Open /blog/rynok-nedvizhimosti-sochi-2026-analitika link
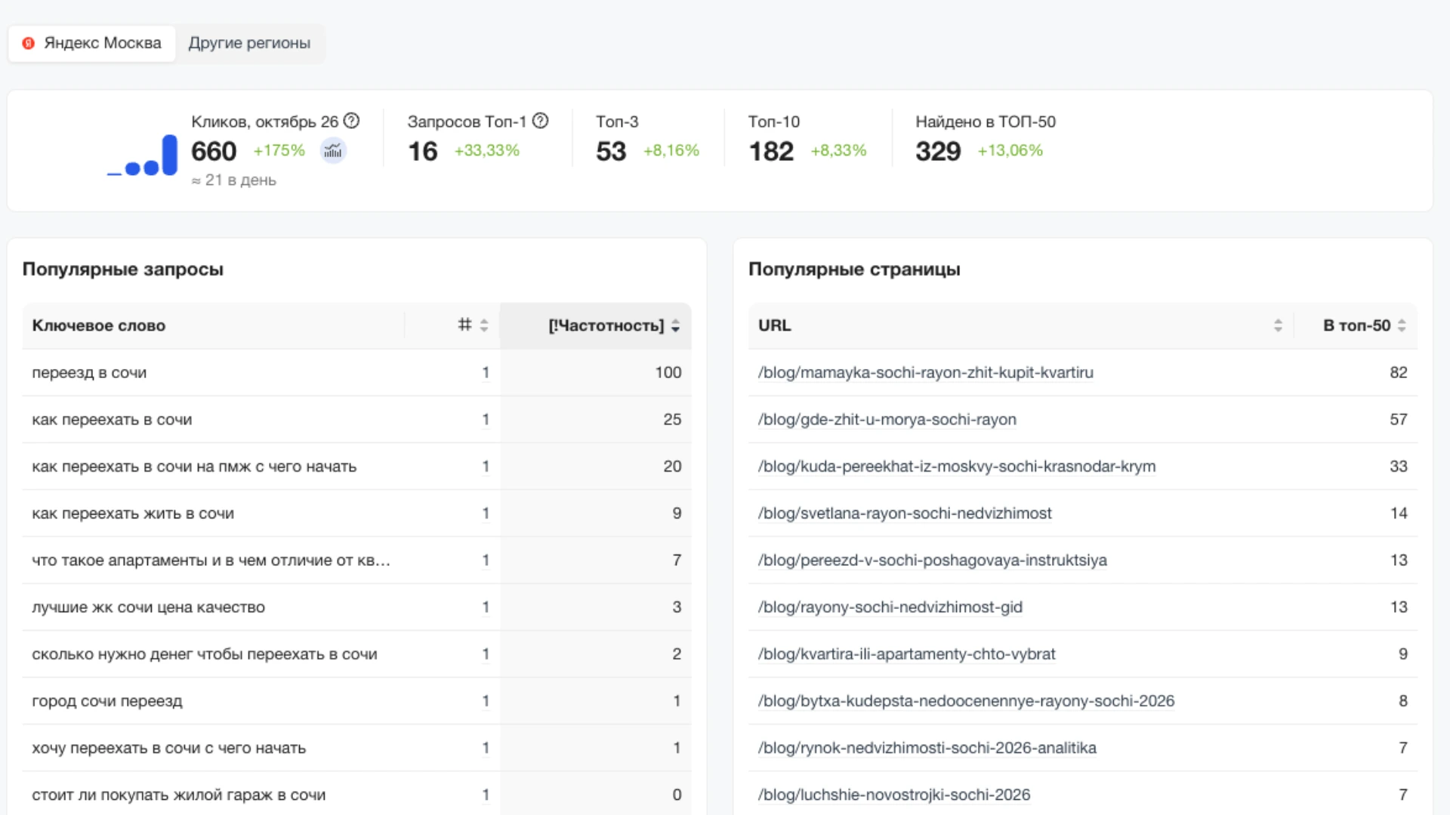The width and height of the screenshot is (1450, 815). pyautogui.click(x=927, y=748)
